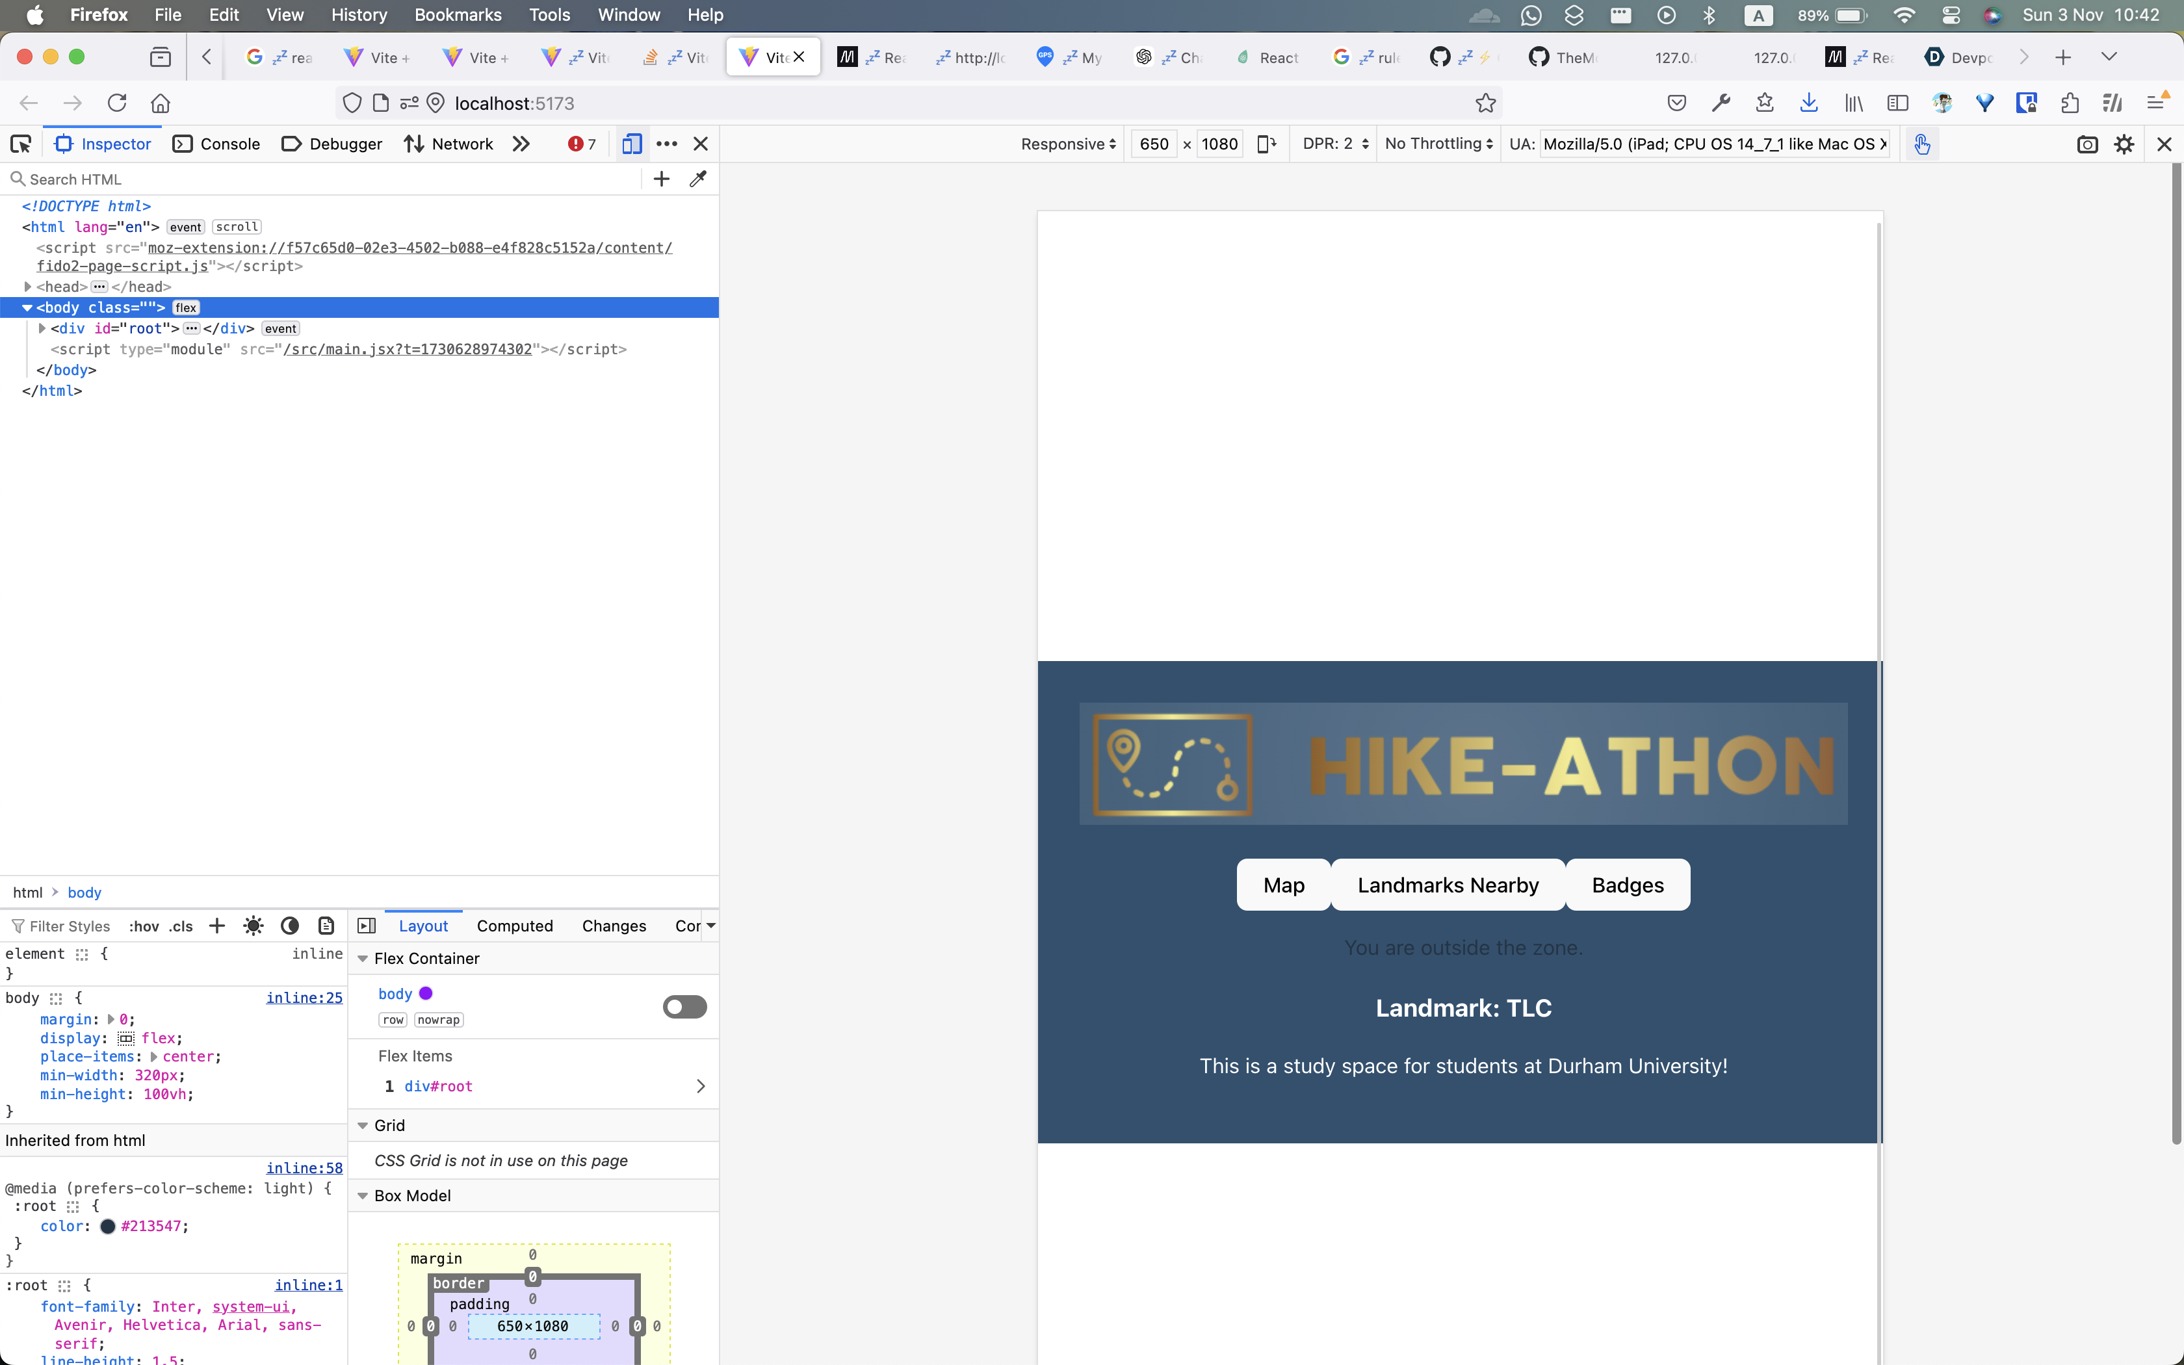Click the element picker icon
This screenshot has width=2184, height=1365.
[21, 144]
